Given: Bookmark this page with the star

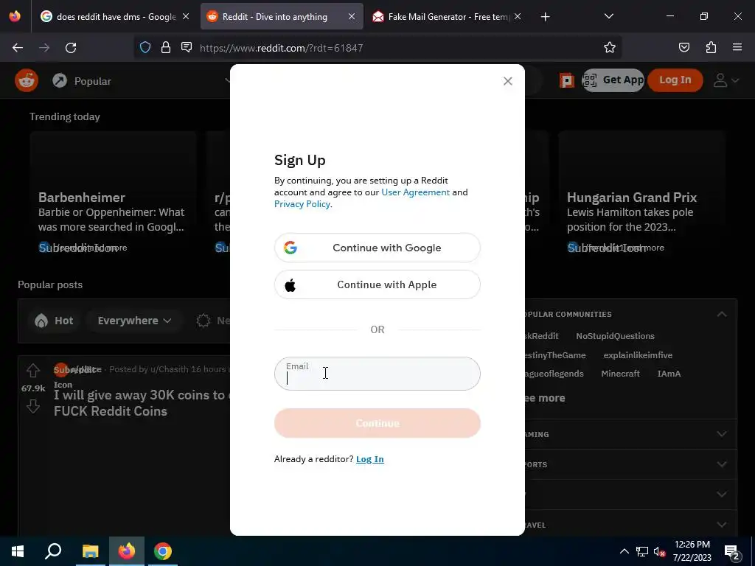Looking at the screenshot, I should pyautogui.click(x=610, y=47).
